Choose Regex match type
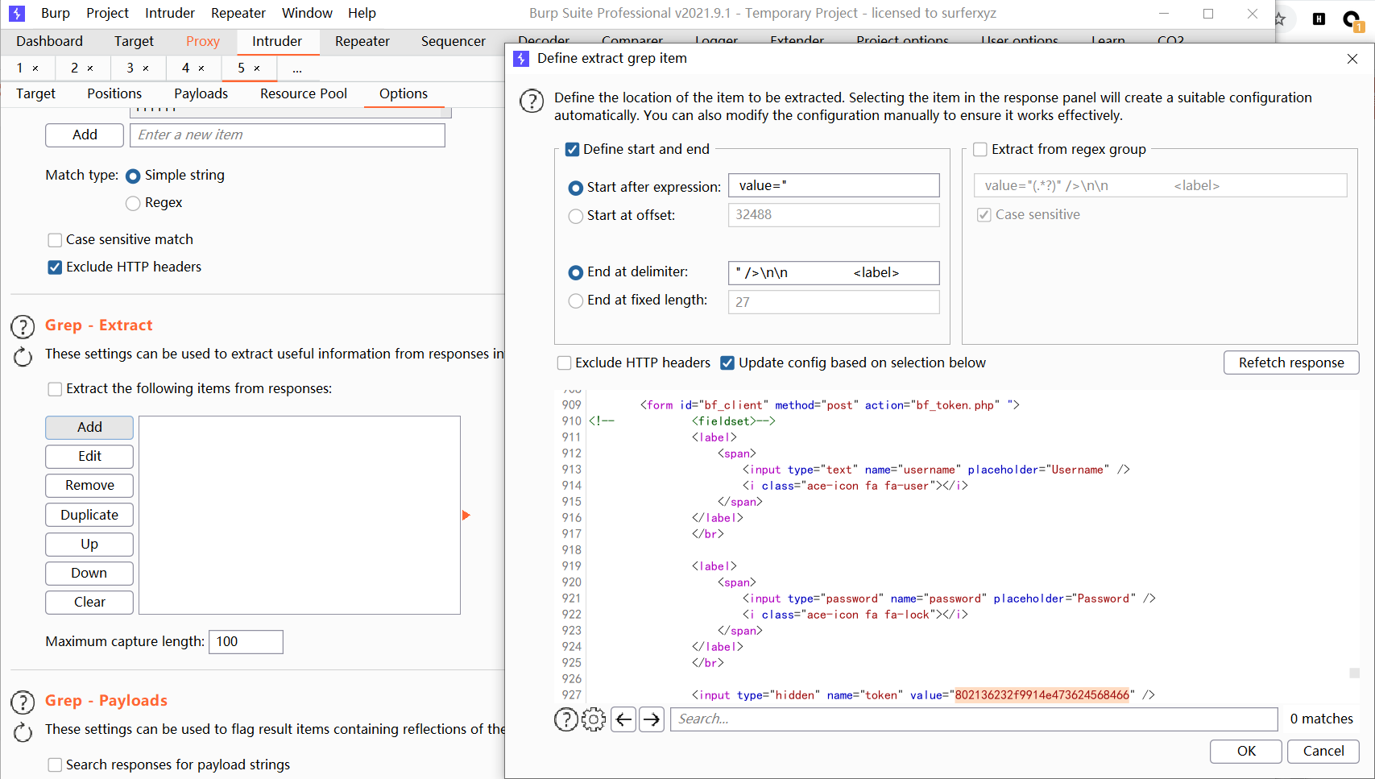The height and width of the screenshot is (779, 1375). pos(133,203)
